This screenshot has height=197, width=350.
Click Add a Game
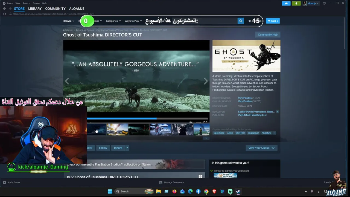11,182
